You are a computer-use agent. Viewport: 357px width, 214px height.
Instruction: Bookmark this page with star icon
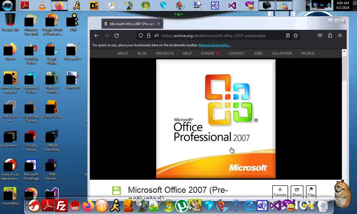(x=296, y=36)
